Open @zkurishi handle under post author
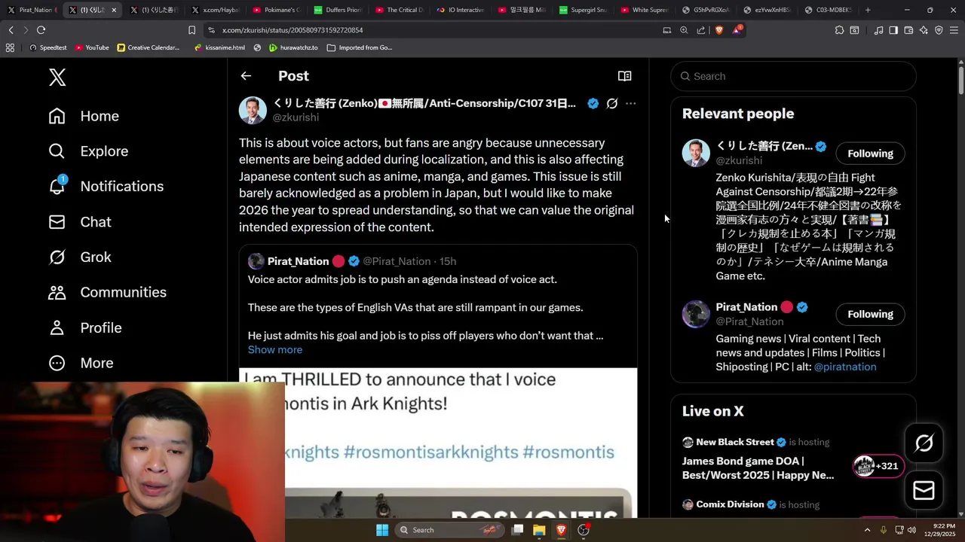The height and width of the screenshot is (542, 965). pyautogui.click(x=296, y=117)
